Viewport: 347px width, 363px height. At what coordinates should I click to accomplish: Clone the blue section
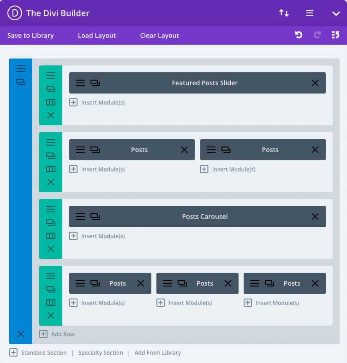(x=21, y=82)
